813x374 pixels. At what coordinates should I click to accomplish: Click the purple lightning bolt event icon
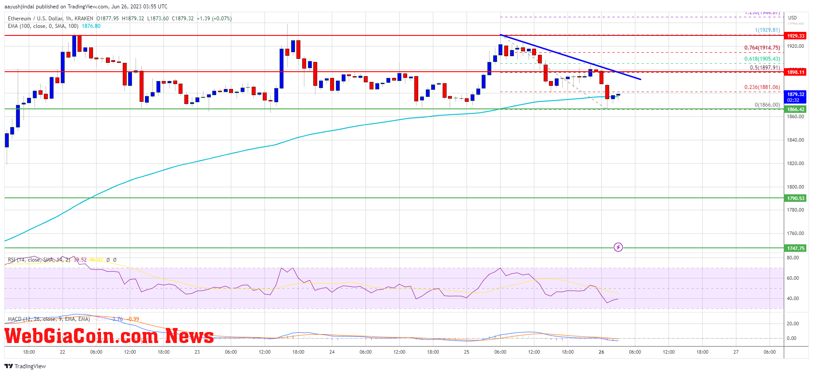(x=618, y=247)
